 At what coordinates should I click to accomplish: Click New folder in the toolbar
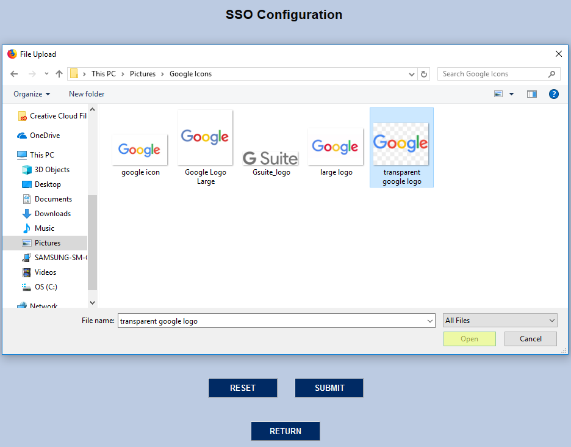tap(86, 93)
